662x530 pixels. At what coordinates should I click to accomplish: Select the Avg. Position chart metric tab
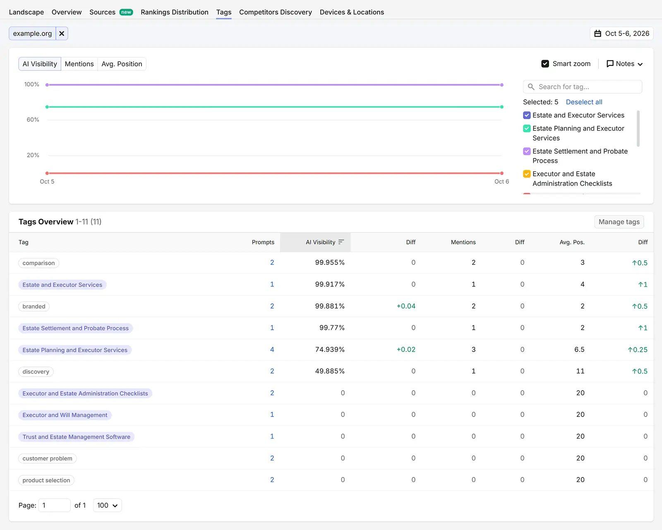(x=122, y=64)
